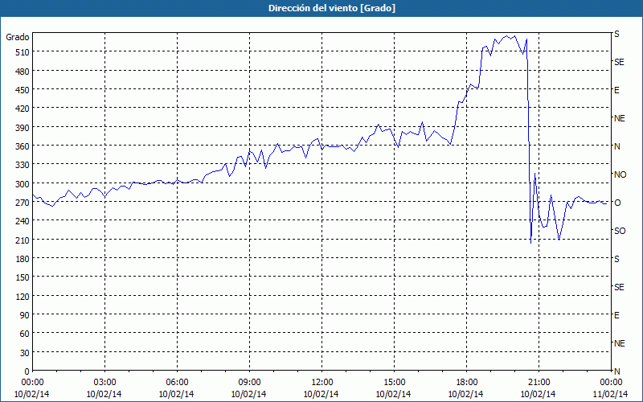Select the 10/02/14 date beneath 21:00
The height and width of the screenshot is (402, 643).
click(x=539, y=394)
